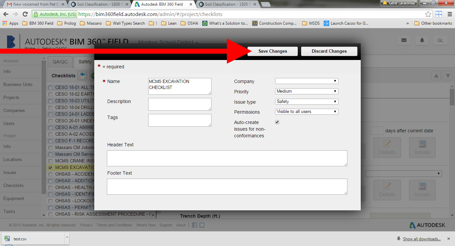Open the messages envelope icon
This screenshot has width=455, height=246.
(x=404, y=40)
